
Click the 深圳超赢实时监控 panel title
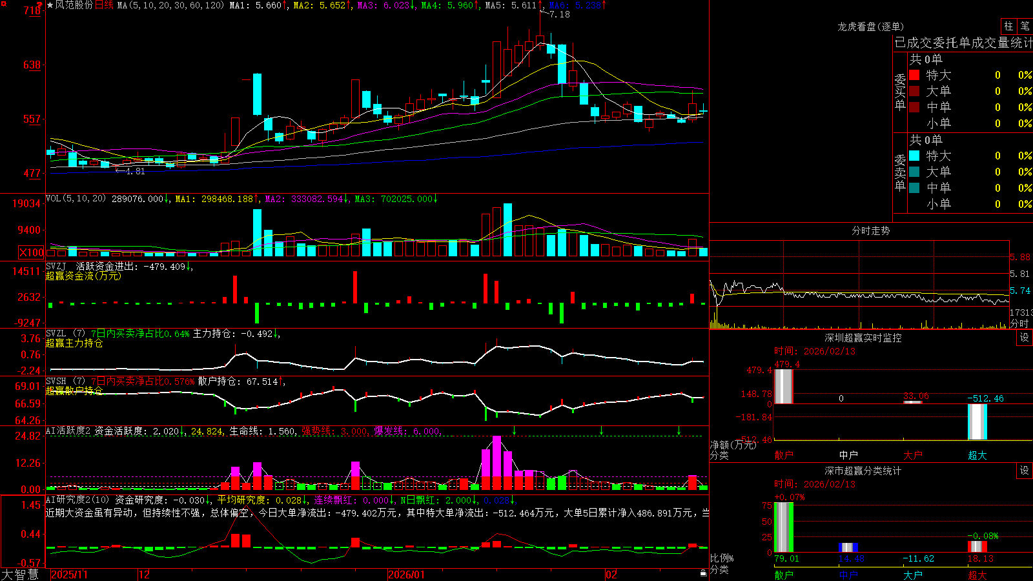click(863, 338)
